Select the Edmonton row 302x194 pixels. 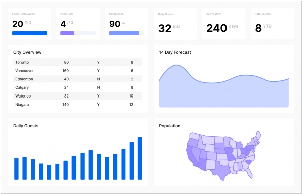78,79
